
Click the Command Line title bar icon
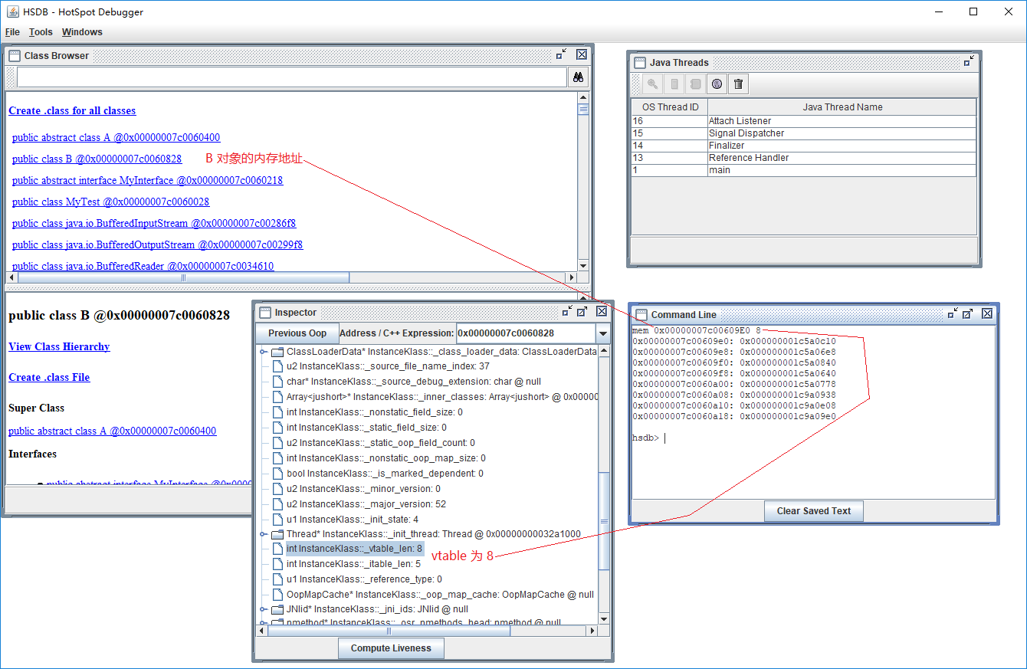coord(641,314)
